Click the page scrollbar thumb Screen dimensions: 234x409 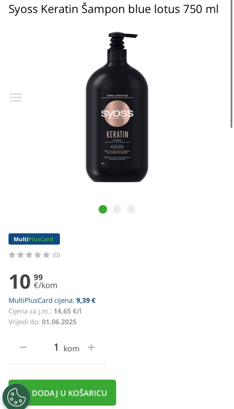pos(231,64)
